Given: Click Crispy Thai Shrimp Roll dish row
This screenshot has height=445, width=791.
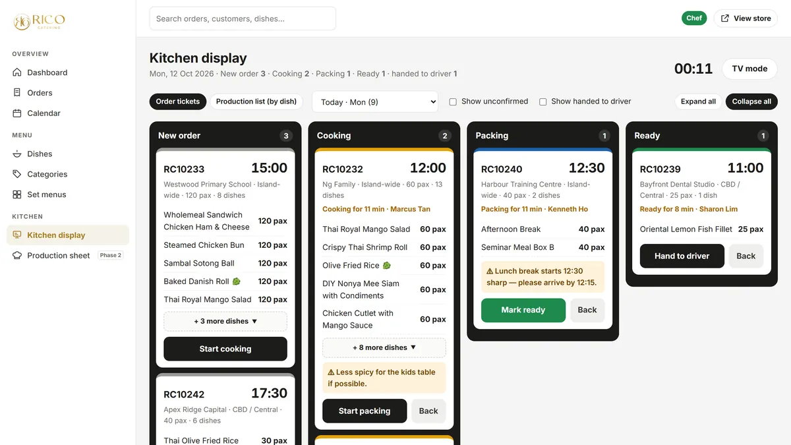Looking at the screenshot, I should click(x=384, y=247).
